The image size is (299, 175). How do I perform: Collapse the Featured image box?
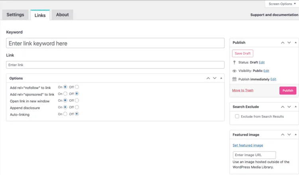tap(295, 135)
